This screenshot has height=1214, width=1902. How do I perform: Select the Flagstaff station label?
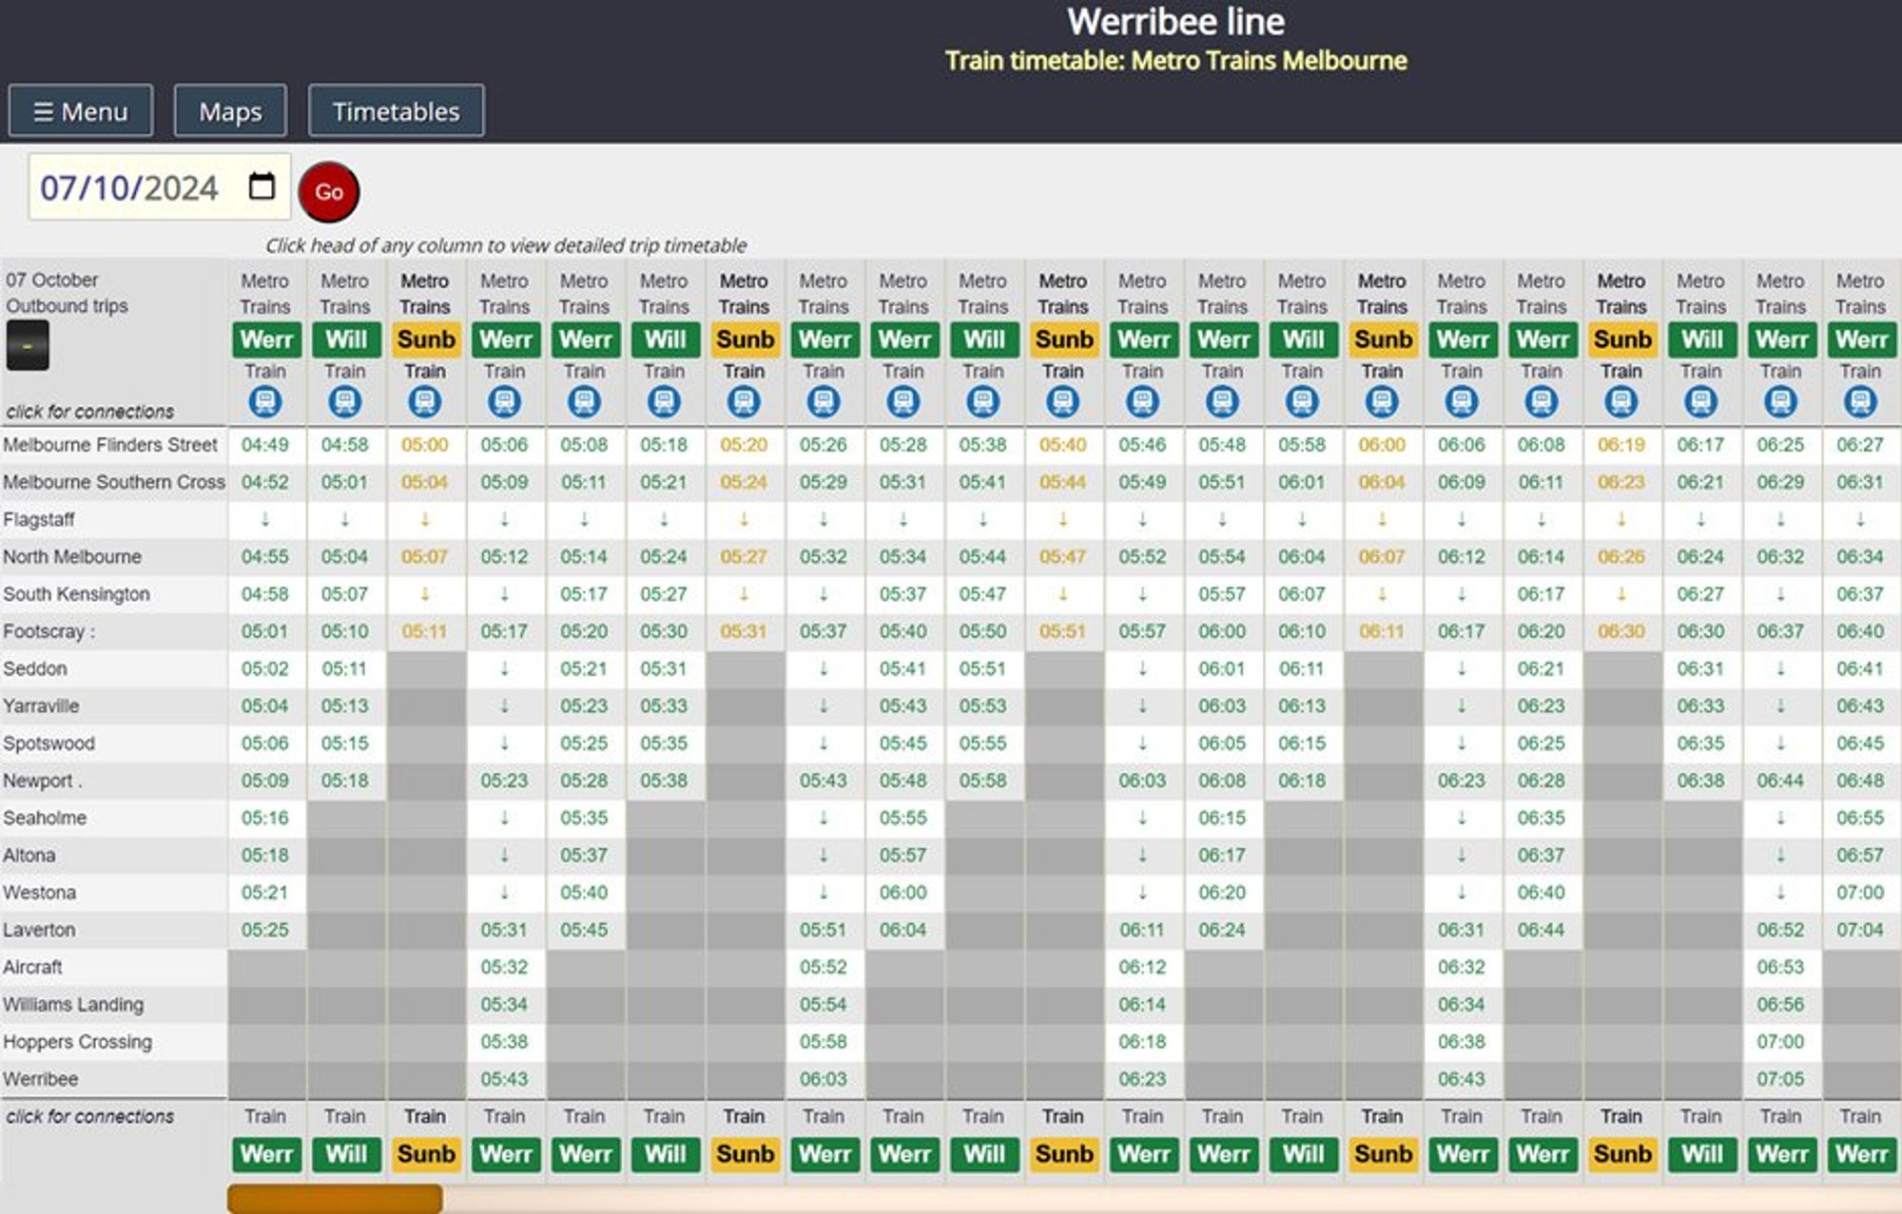[x=38, y=519]
